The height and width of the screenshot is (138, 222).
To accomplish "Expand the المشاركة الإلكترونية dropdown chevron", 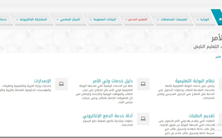I will coord(17,20).
